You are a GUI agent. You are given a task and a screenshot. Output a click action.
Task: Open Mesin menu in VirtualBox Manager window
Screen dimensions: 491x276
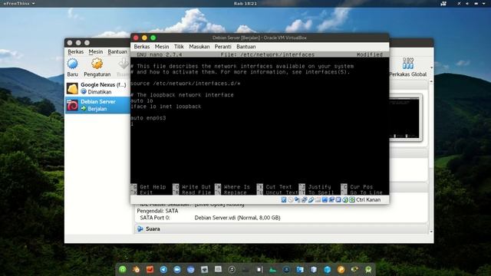pos(95,51)
